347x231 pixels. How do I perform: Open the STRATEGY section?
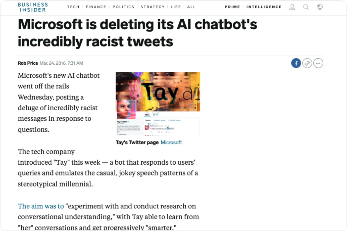pyautogui.click(x=152, y=7)
